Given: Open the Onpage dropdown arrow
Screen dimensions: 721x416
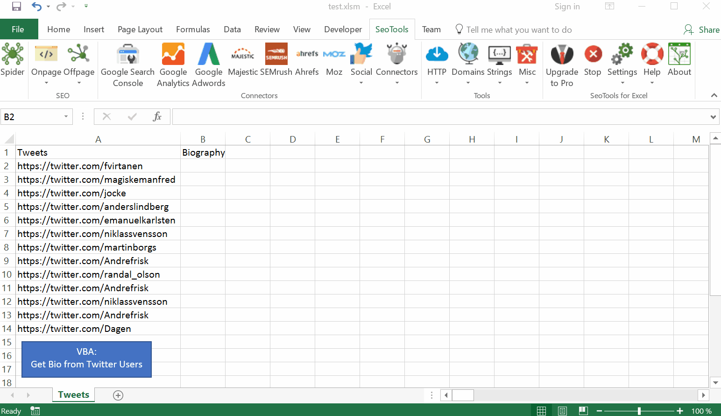Looking at the screenshot, I should [x=46, y=83].
